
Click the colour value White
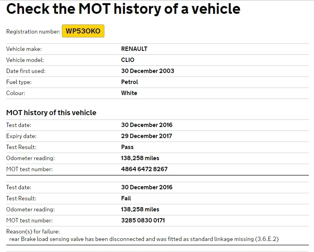click(x=129, y=93)
